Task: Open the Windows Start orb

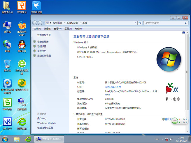Action: coord(5,139)
